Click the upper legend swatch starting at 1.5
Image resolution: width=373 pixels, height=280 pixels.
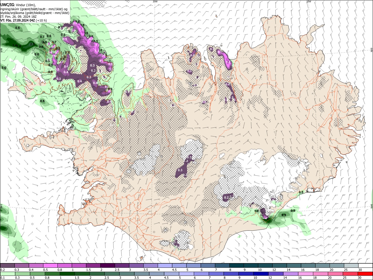click(93, 265)
